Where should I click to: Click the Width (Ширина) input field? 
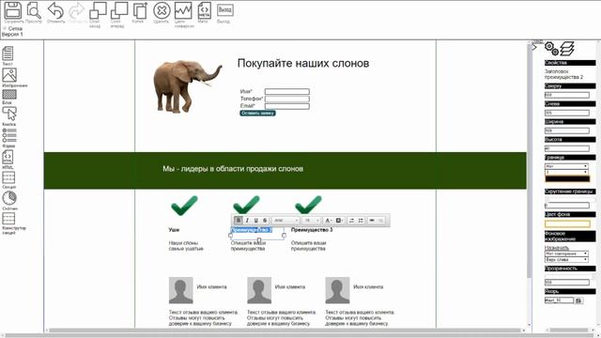(x=567, y=131)
